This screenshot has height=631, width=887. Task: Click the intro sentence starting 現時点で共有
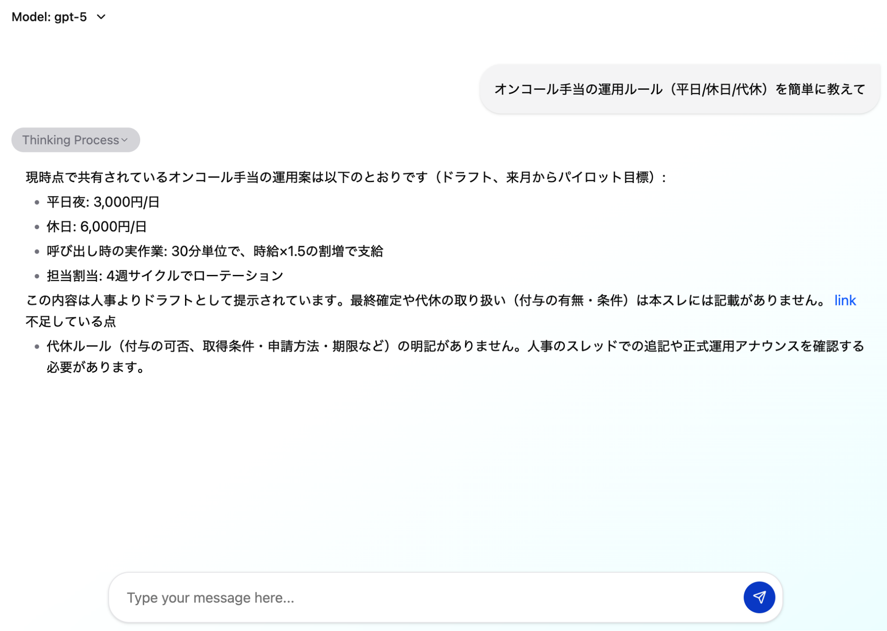click(345, 178)
